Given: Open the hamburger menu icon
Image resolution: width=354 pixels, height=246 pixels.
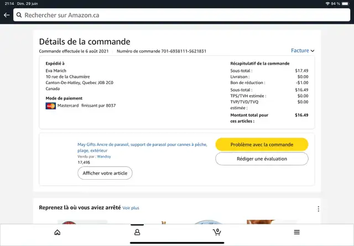Looking at the screenshot, I should pyautogui.click(x=296, y=232).
